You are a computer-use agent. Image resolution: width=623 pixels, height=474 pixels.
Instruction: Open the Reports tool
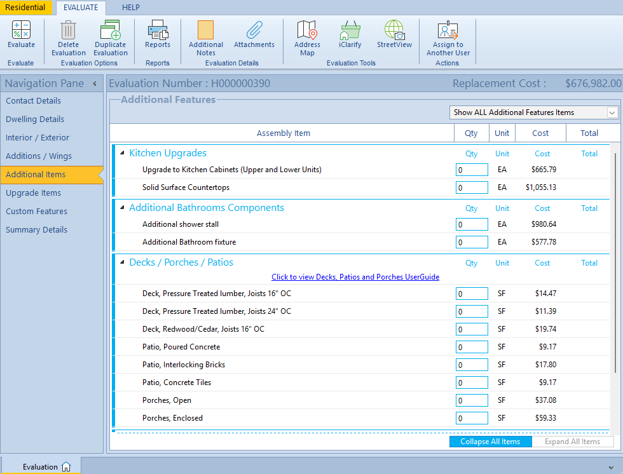[157, 30]
